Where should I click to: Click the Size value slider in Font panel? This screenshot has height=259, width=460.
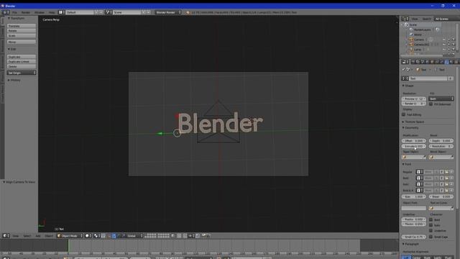[414, 196]
